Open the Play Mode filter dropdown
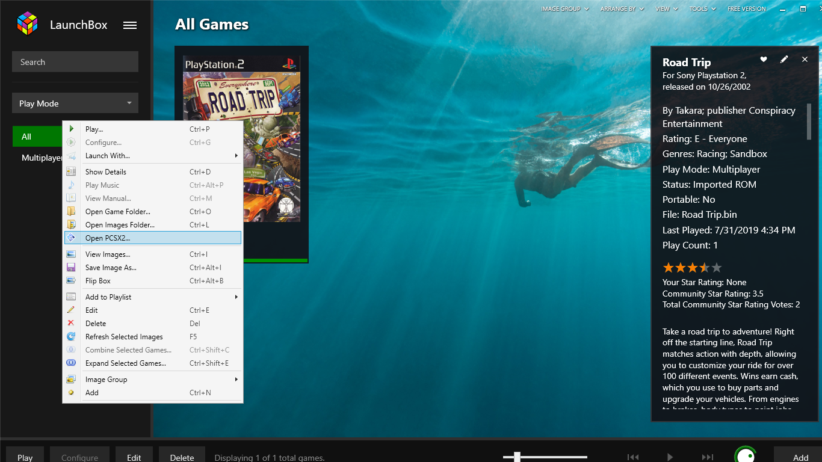822x462 pixels. (x=75, y=103)
